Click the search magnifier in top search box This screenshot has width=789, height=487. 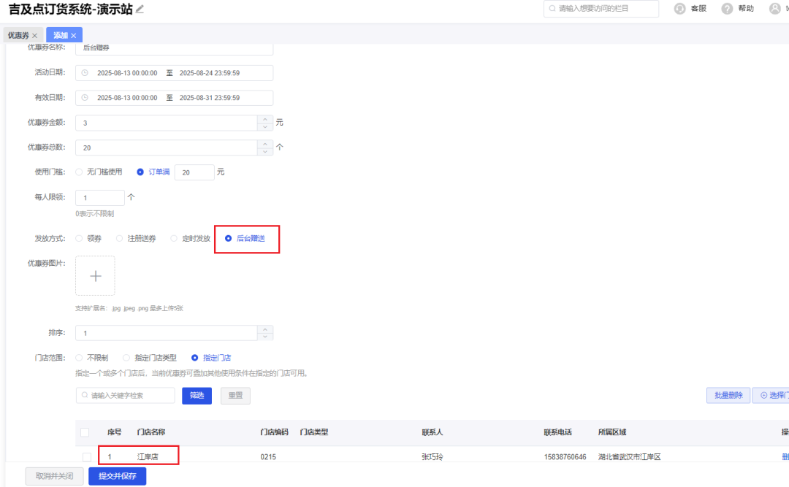pos(552,9)
